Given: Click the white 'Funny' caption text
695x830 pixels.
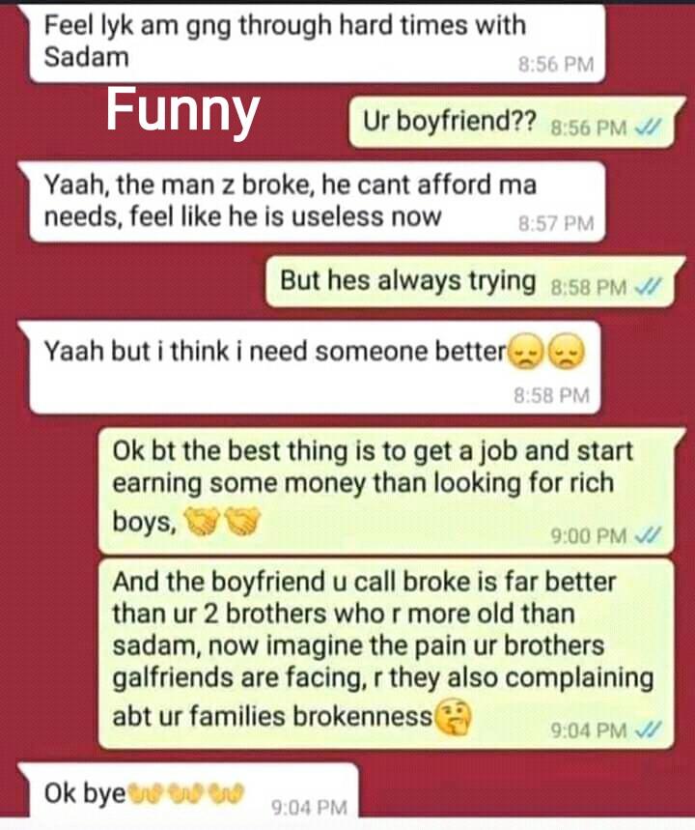Looking at the screenshot, I should (x=182, y=110).
